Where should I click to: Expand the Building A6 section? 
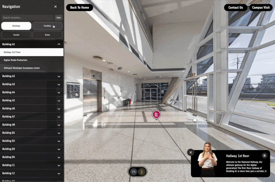click(32, 108)
